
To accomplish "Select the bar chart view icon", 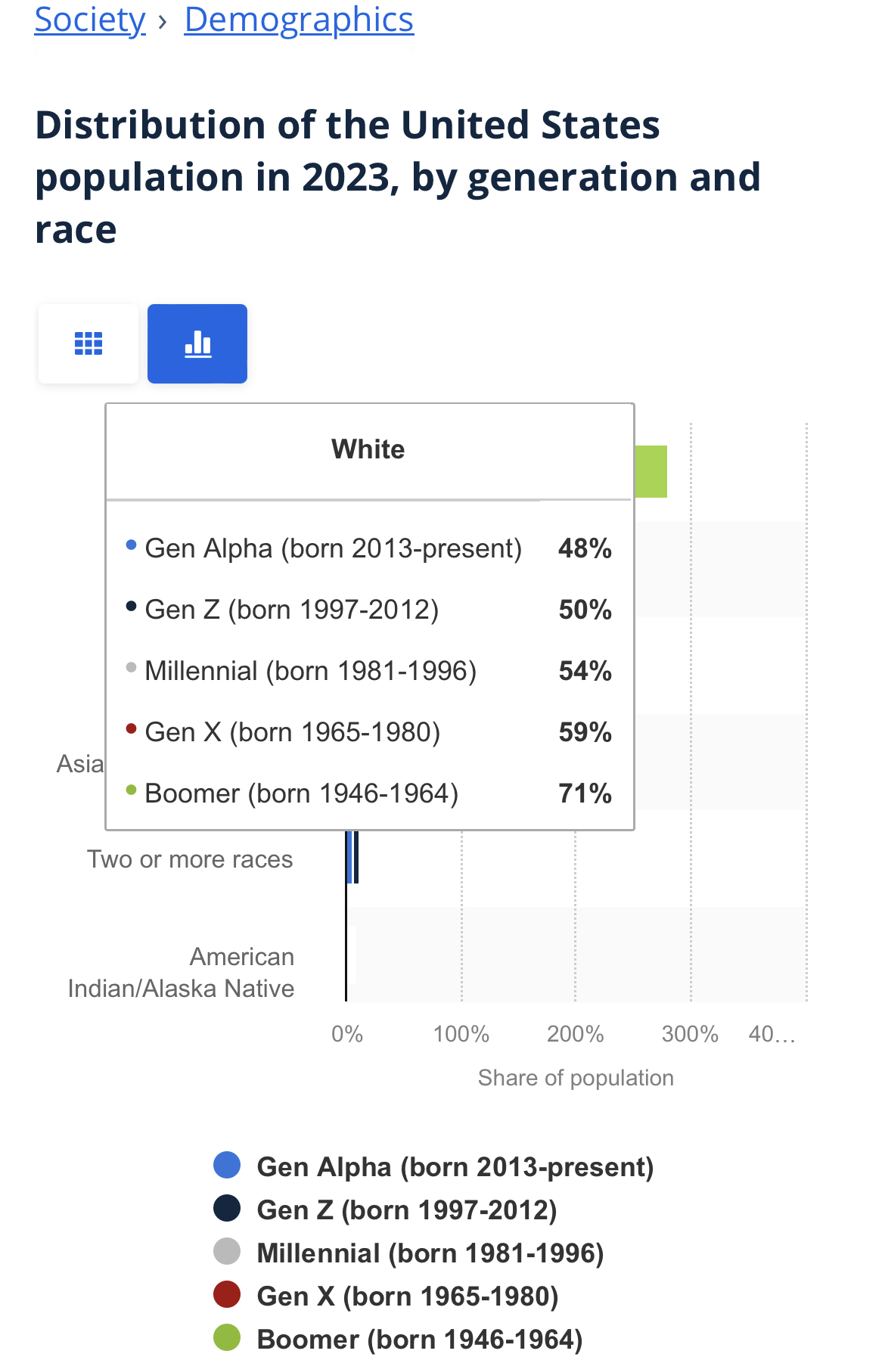I will (x=197, y=344).
